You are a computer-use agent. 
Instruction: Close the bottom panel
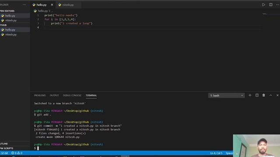tap(277, 96)
